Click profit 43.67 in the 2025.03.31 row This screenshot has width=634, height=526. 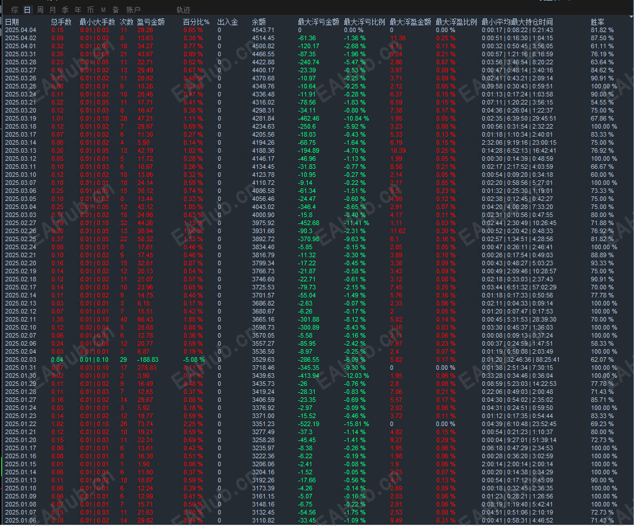(x=145, y=54)
